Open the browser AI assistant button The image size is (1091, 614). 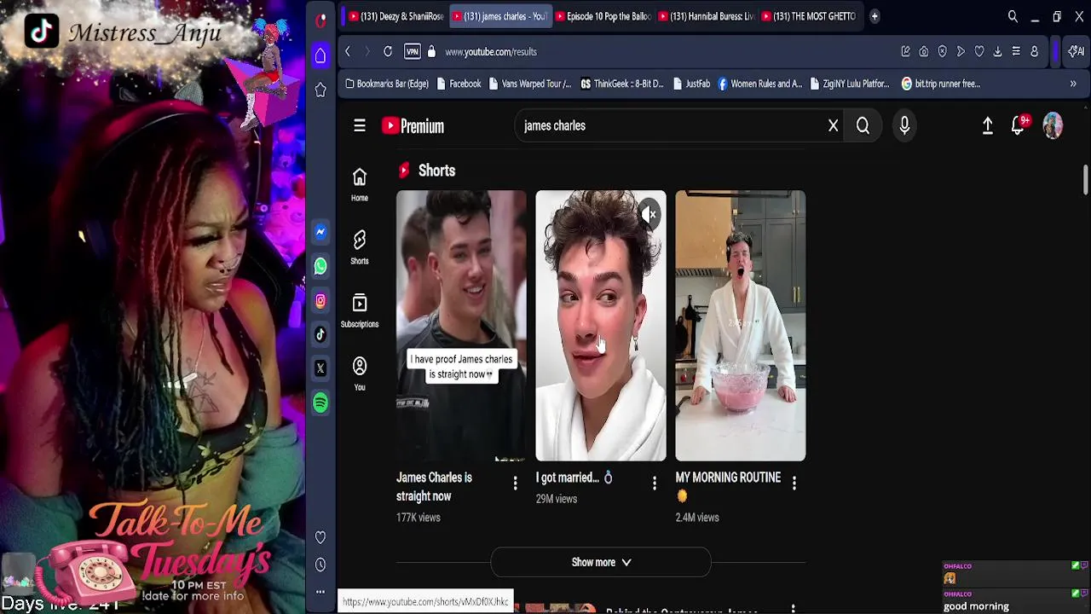click(x=1077, y=52)
